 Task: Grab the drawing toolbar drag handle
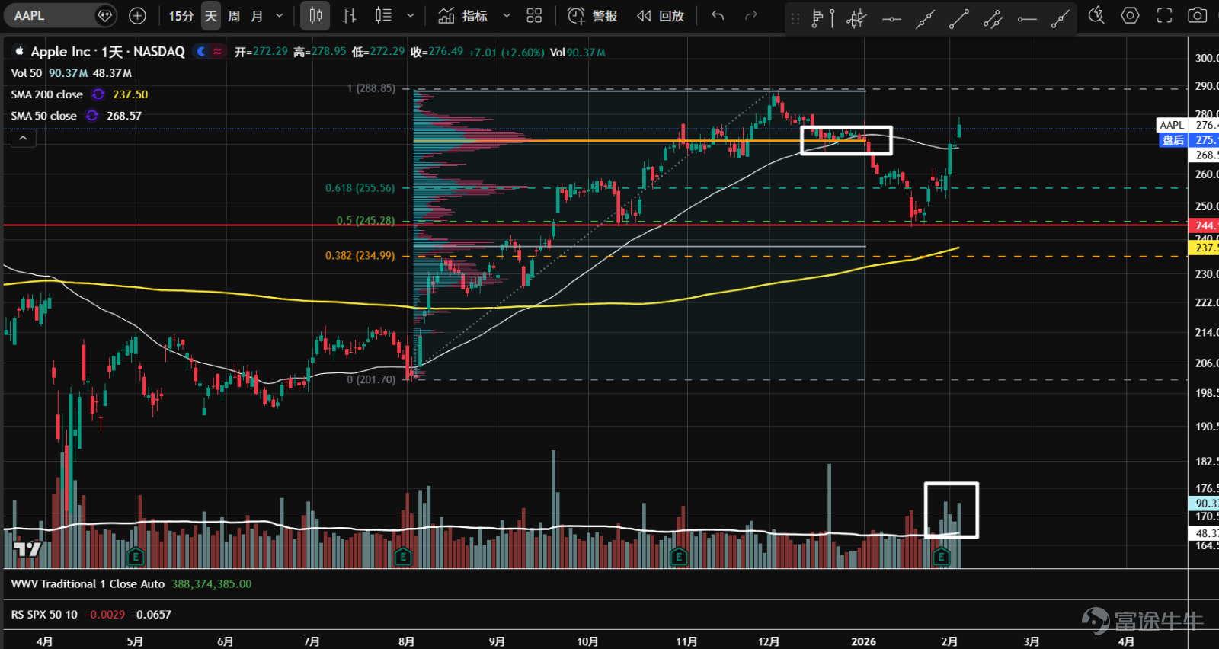point(795,18)
